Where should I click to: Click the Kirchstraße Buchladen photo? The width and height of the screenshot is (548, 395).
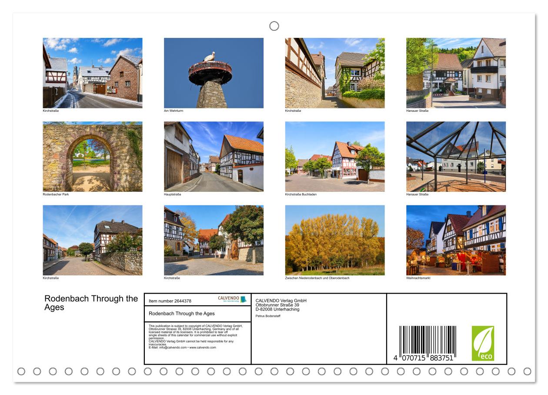(x=335, y=157)
